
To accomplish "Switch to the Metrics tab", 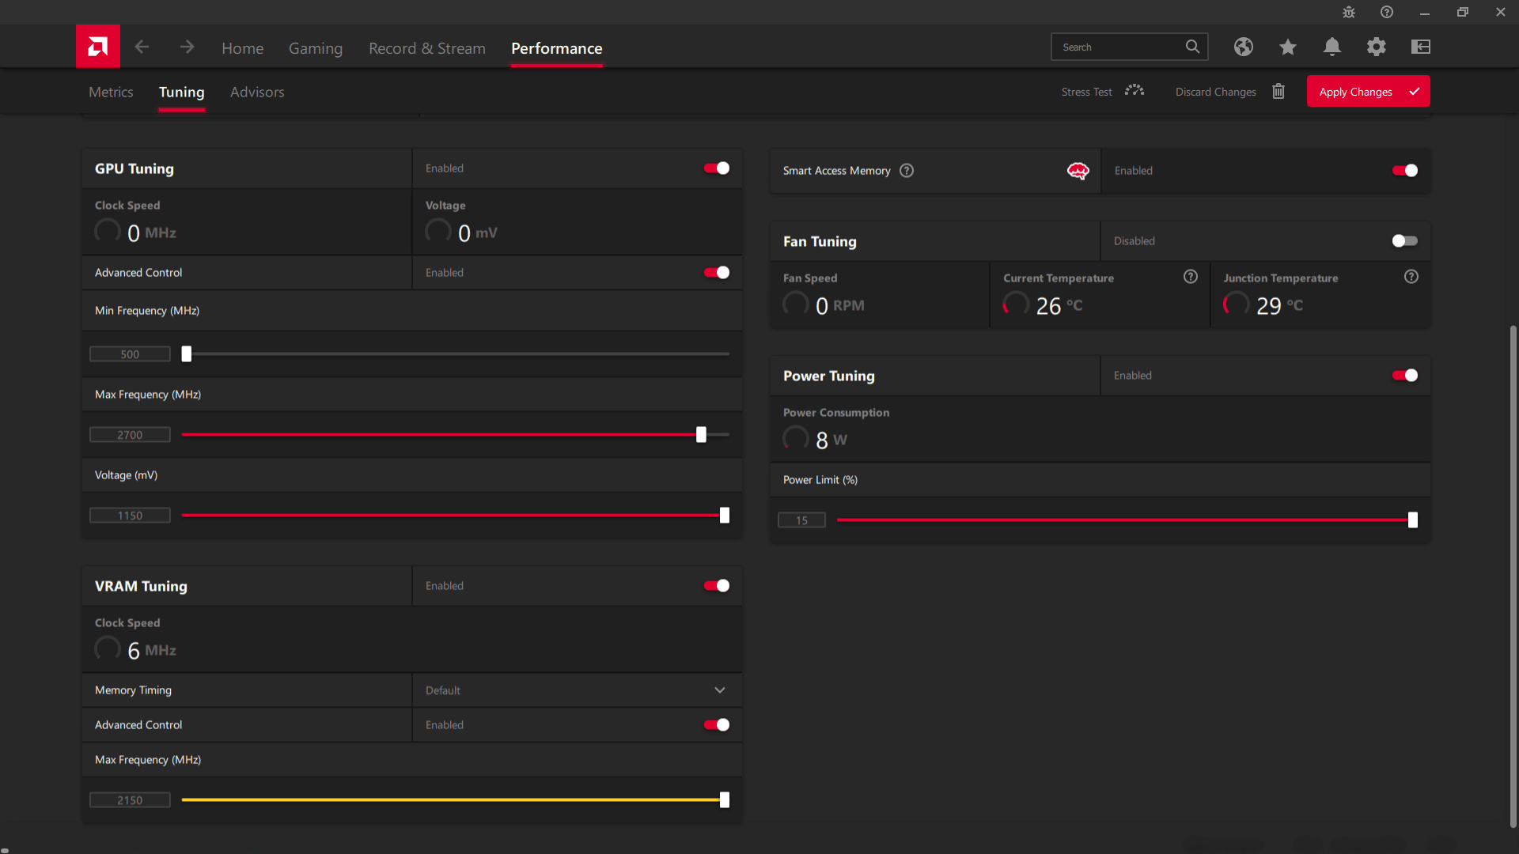I will click(111, 92).
